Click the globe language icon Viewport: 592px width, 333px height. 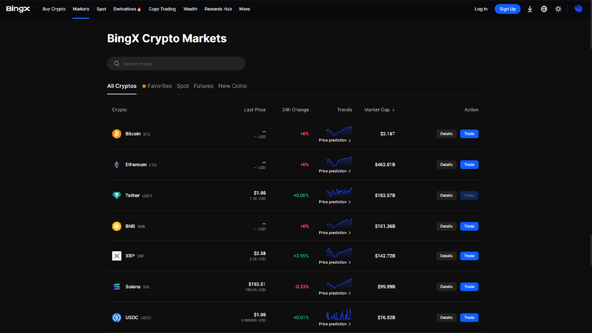544,9
